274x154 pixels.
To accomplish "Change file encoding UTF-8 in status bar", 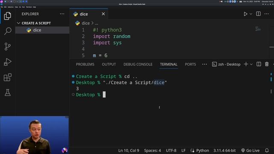I will point(171,150).
